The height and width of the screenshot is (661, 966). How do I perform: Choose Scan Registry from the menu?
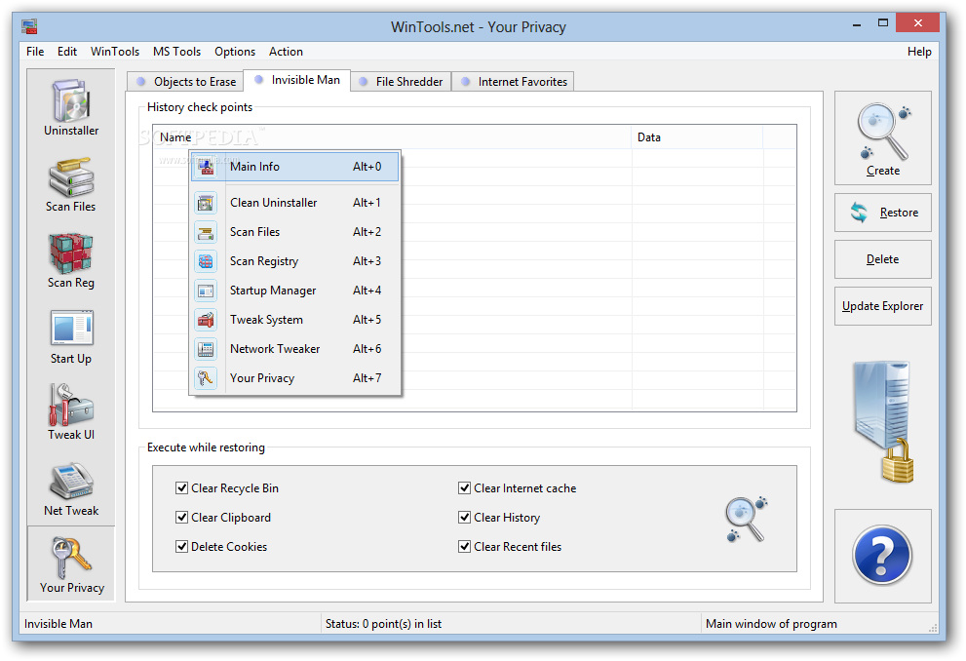tap(295, 261)
